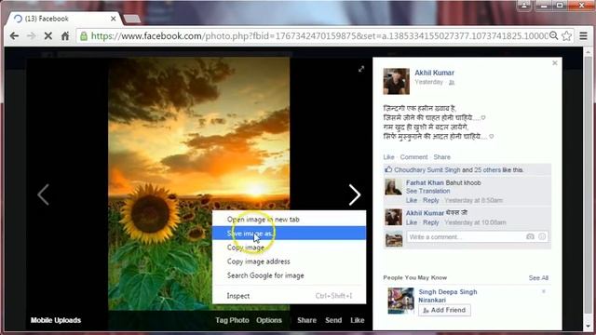596x335 pixels.
Task: Click the browser forward arrow
Action: [x=31, y=36]
